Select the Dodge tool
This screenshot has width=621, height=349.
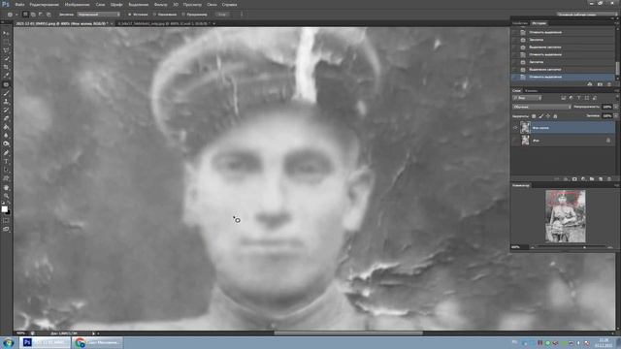pyautogui.click(x=6, y=144)
